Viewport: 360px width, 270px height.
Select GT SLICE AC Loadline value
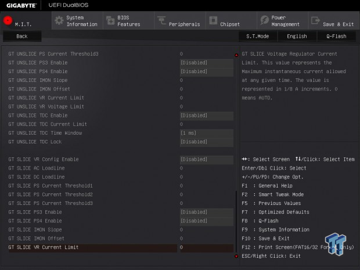click(x=181, y=168)
